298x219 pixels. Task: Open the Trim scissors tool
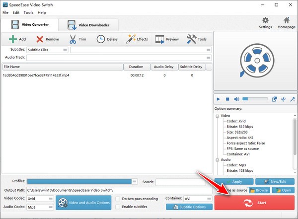click(x=73, y=39)
